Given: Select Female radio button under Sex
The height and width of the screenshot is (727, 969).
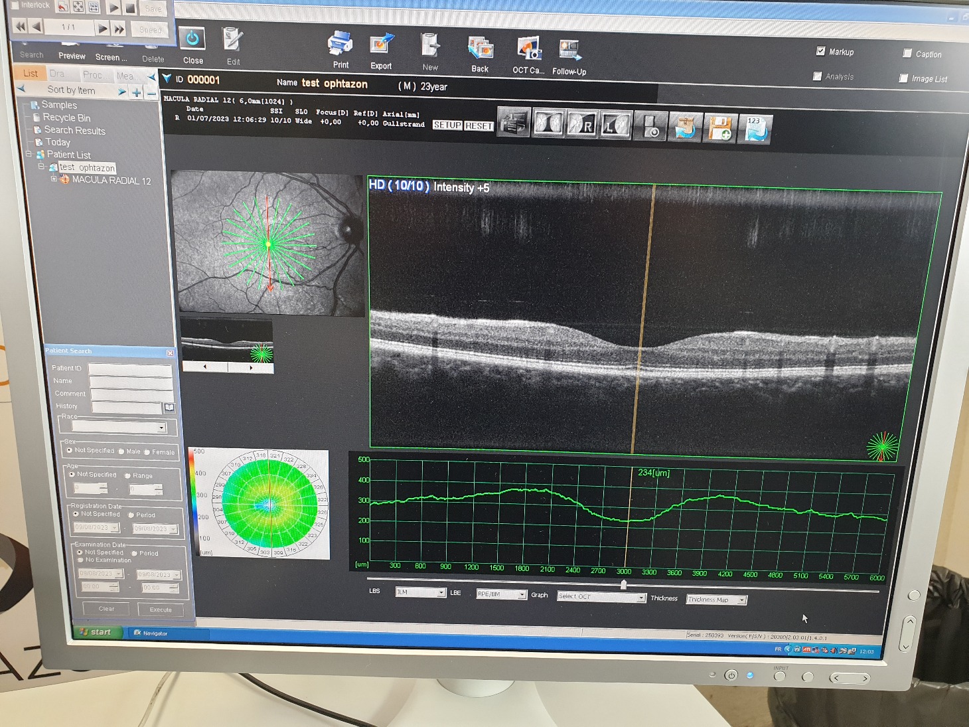Looking at the screenshot, I should (147, 452).
